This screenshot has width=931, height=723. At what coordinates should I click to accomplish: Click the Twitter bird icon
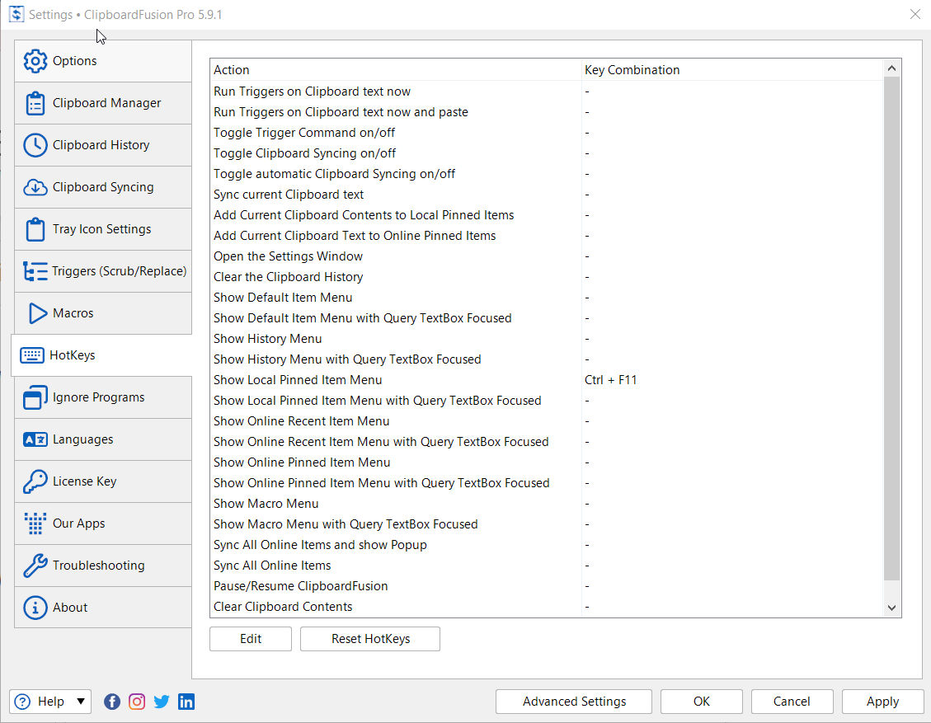click(162, 702)
